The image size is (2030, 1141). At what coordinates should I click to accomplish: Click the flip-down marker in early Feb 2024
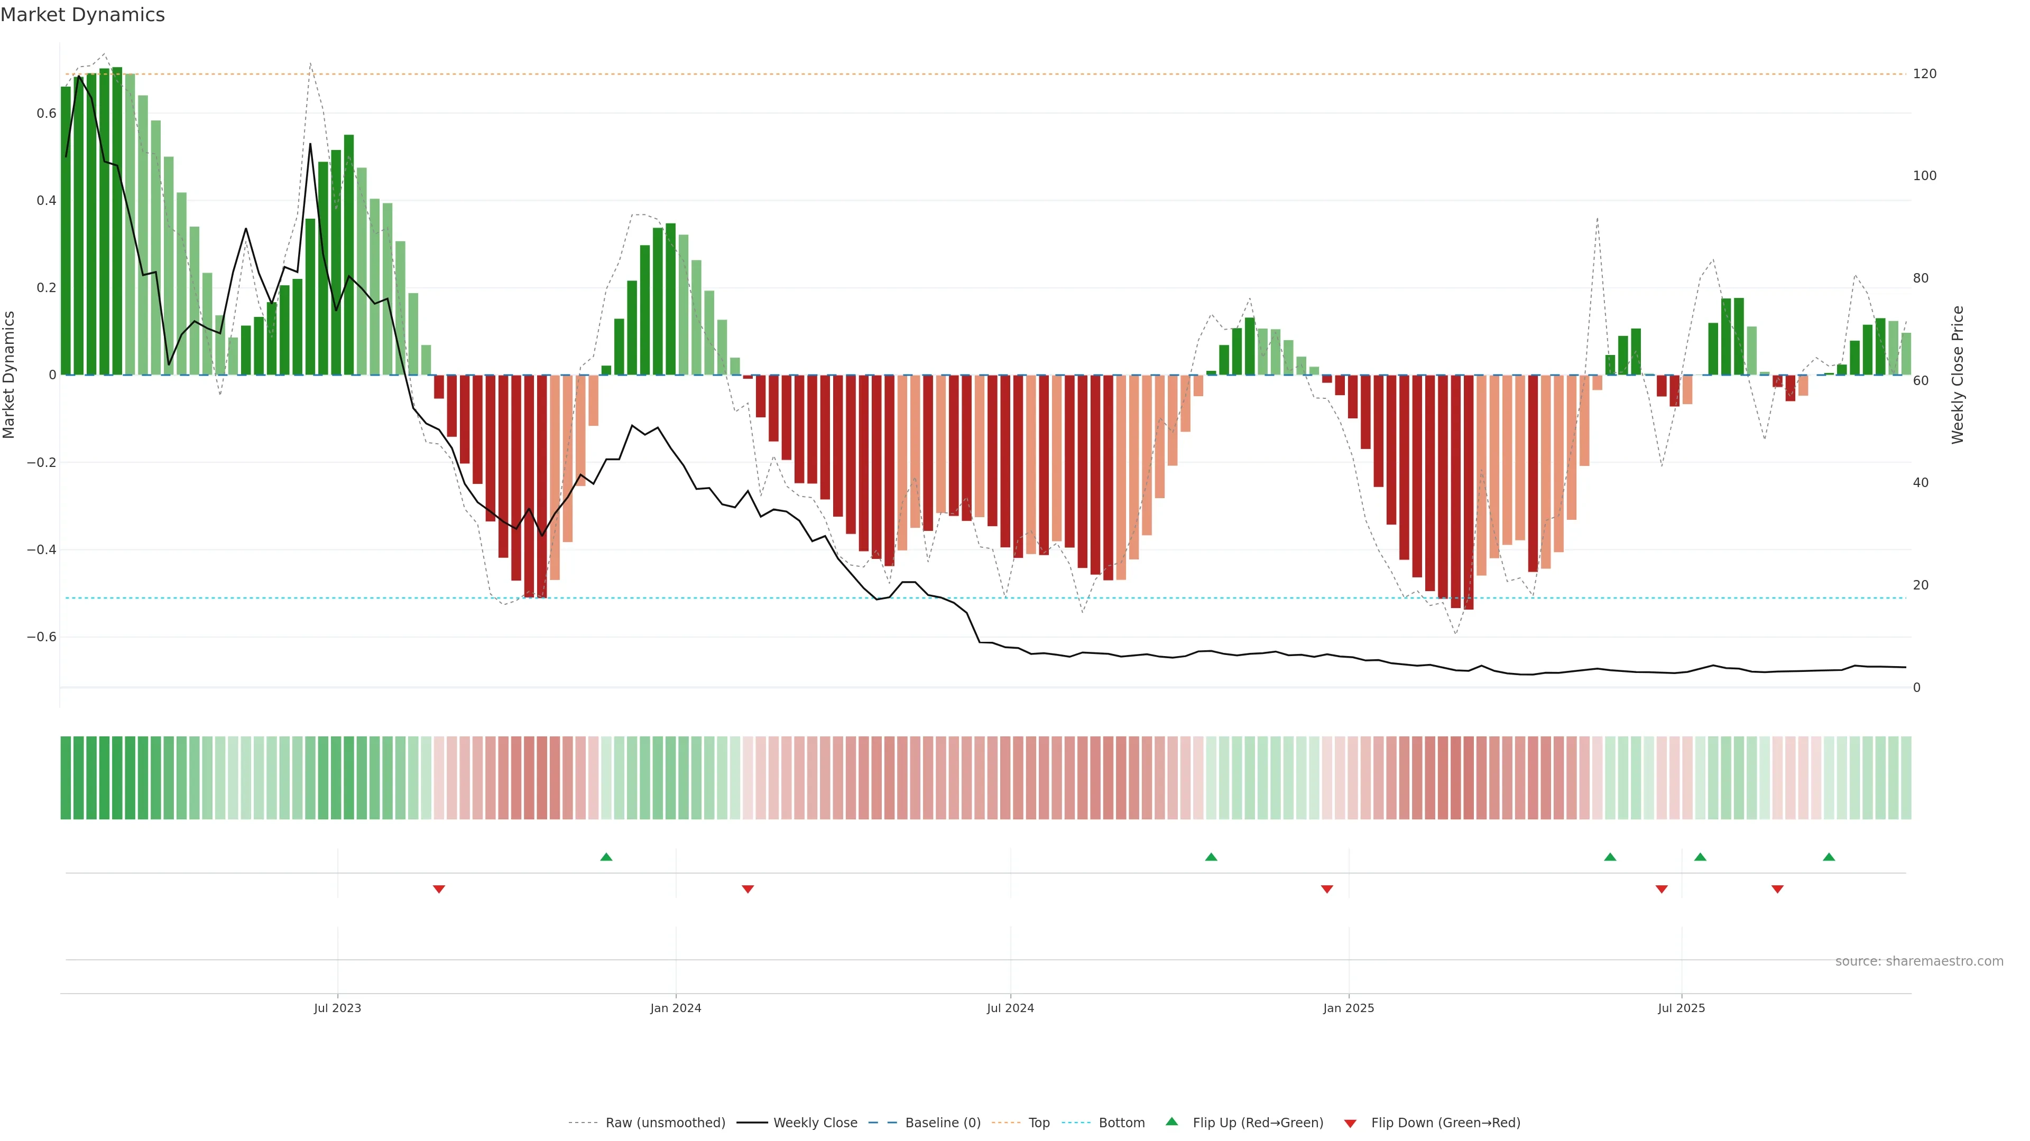click(748, 889)
